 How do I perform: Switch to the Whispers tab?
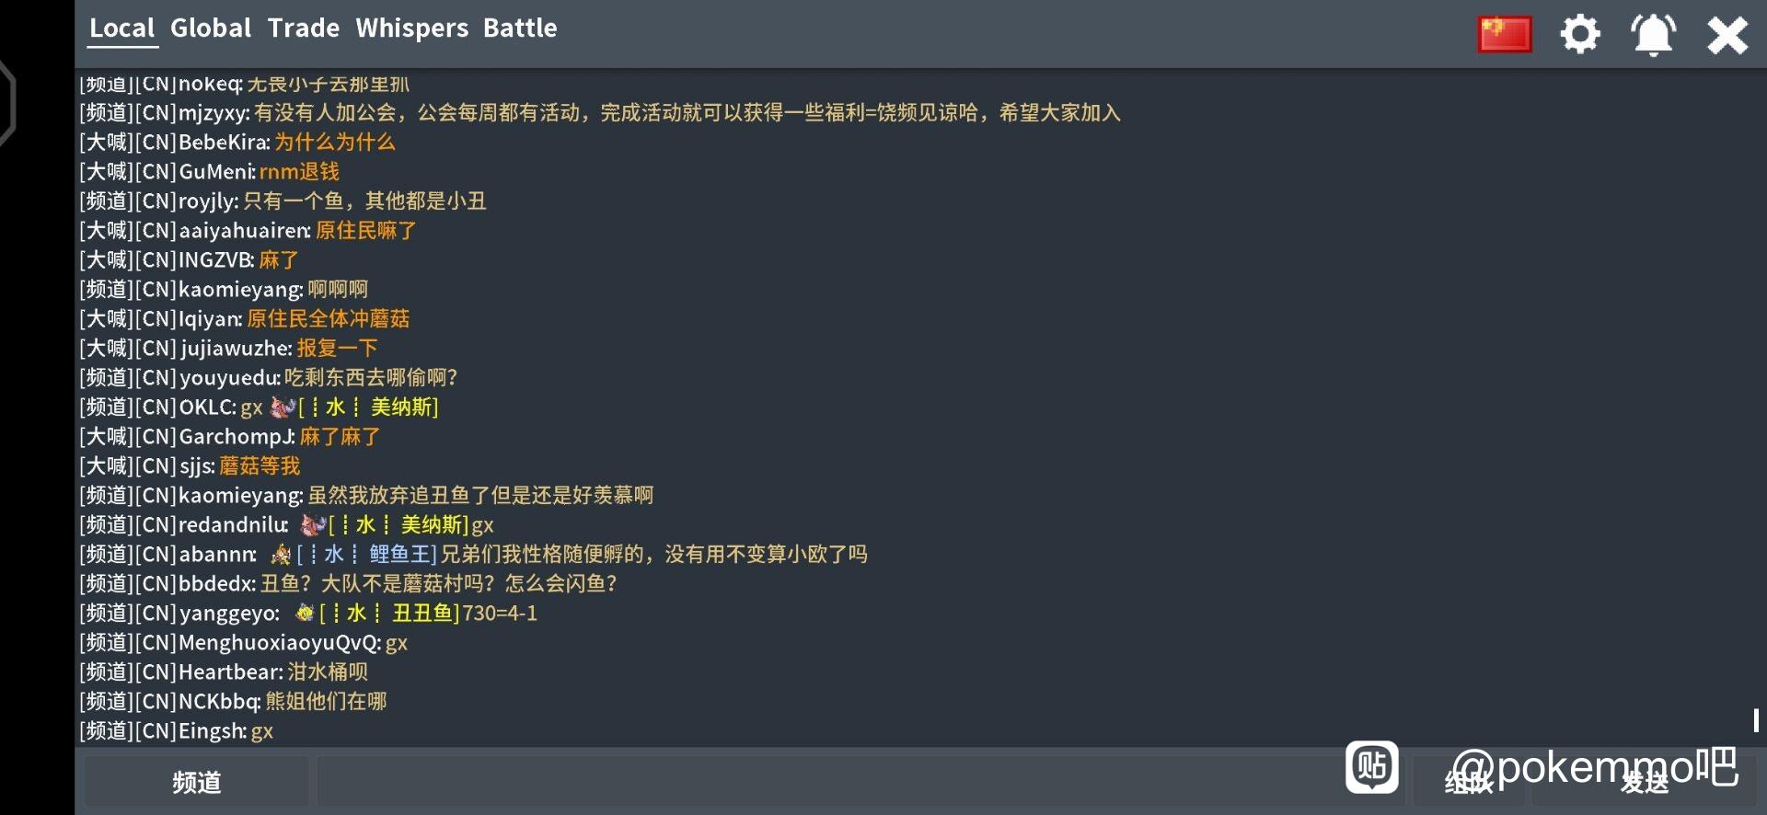click(412, 29)
